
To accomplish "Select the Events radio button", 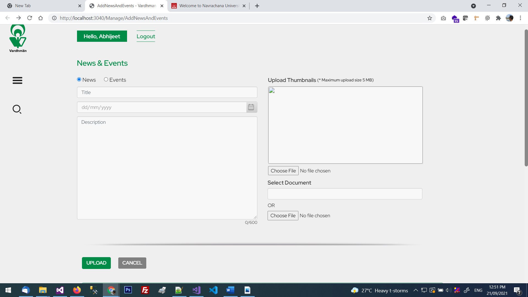I will [106, 79].
